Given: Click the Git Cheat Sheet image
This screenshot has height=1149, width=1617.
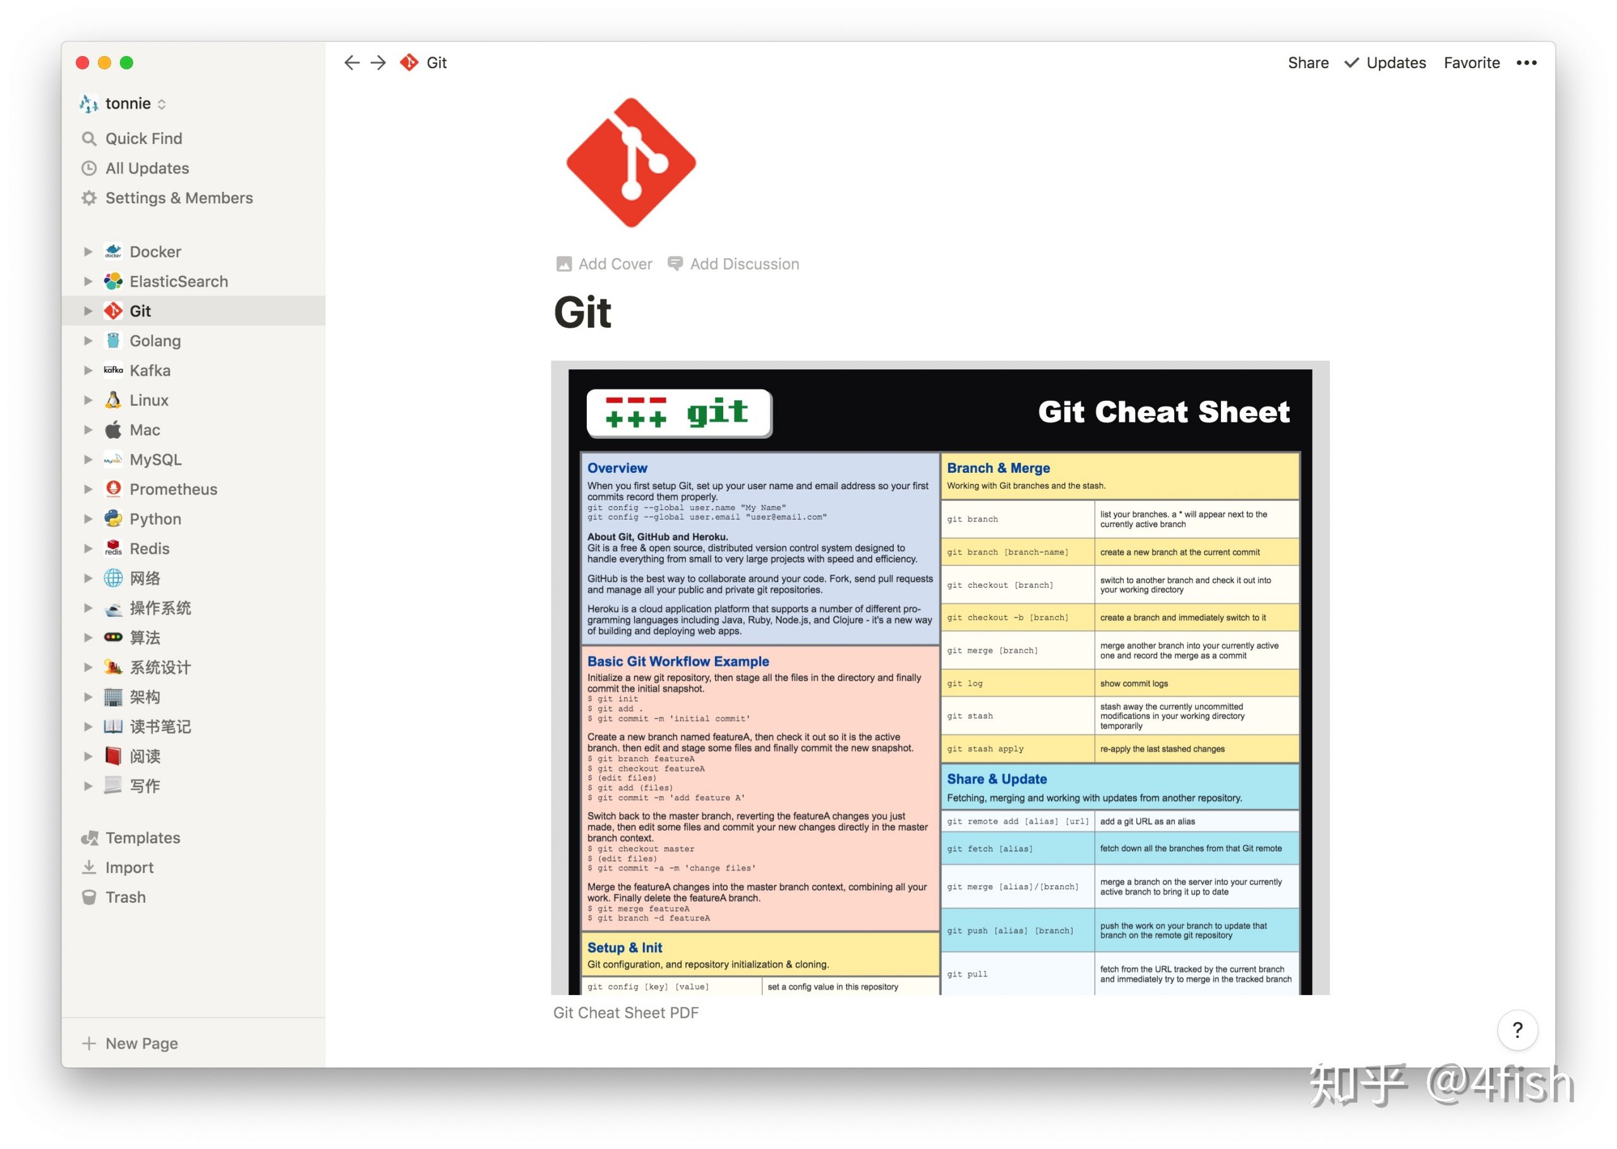Looking at the screenshot, I should point(941,679).
